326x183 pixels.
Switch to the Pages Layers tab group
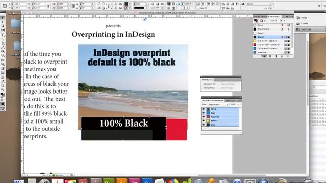click(260, 17)
